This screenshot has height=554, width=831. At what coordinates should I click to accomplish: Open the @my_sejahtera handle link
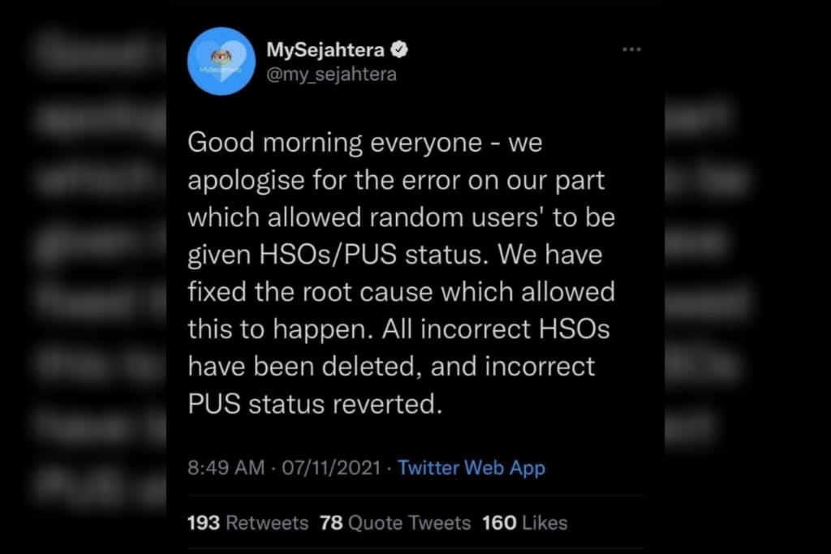click(331, 74)
